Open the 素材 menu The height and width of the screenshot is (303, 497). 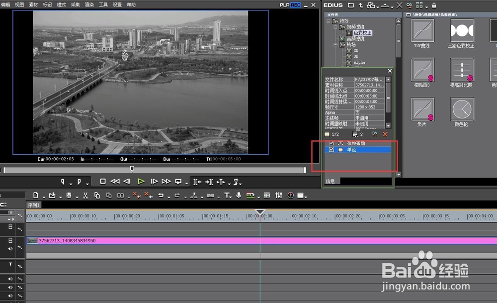tap(33, 5)
